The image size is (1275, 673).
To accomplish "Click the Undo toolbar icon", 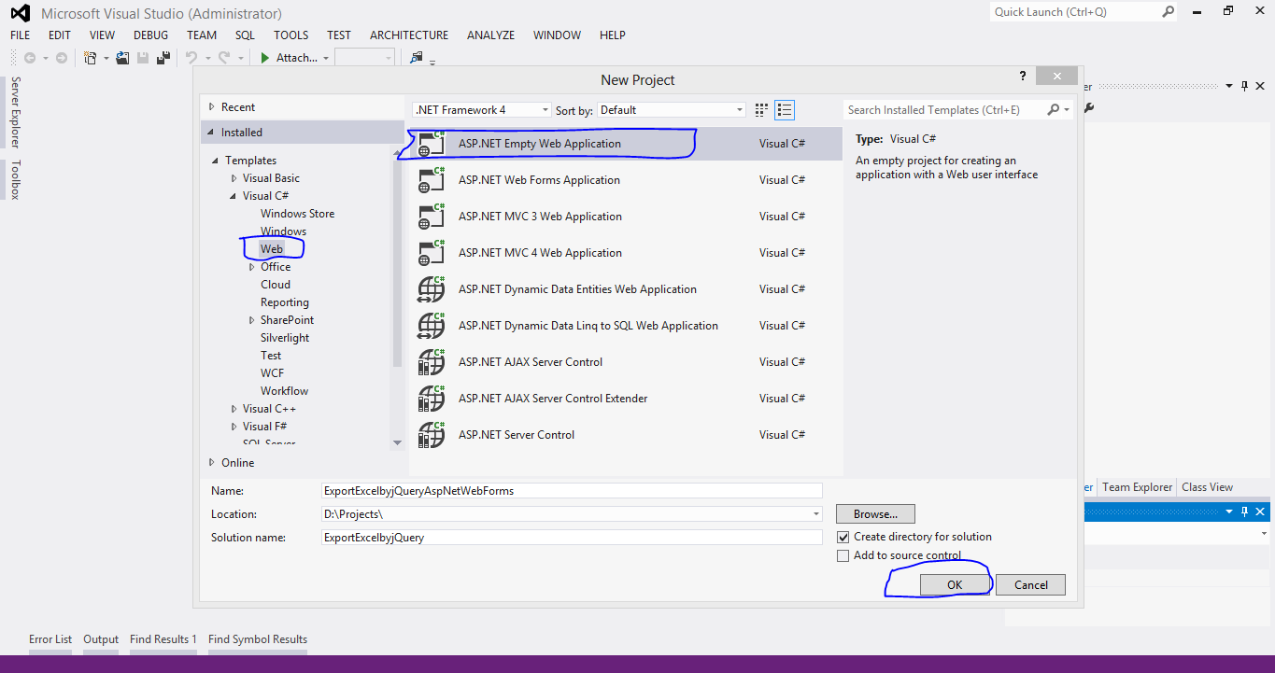I will pos(191,58).
